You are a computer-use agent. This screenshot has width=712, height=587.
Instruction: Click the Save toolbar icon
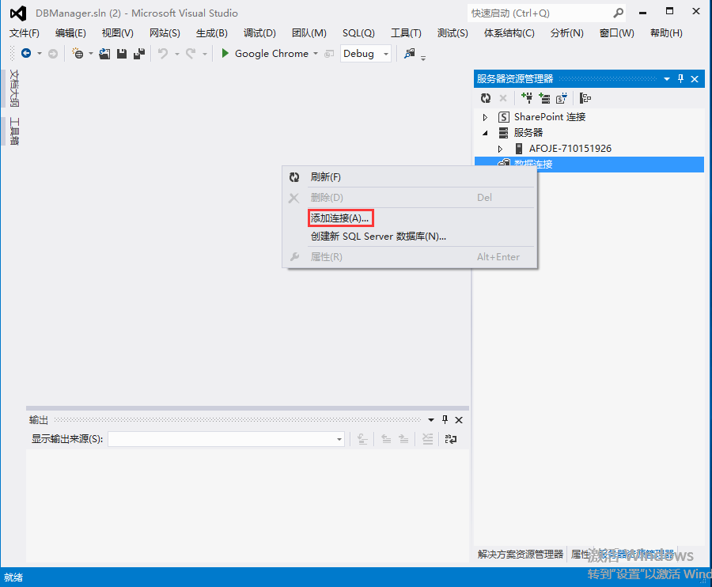point(120,53)
